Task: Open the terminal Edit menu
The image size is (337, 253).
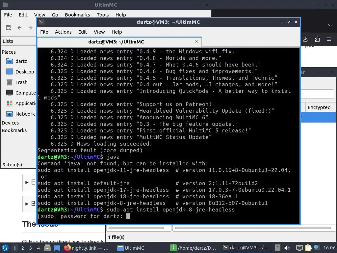Action: (x=83, y=32)
